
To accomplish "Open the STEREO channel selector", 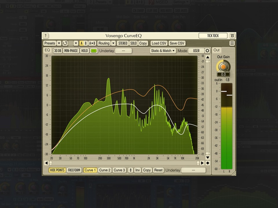I will click(123, 43).
